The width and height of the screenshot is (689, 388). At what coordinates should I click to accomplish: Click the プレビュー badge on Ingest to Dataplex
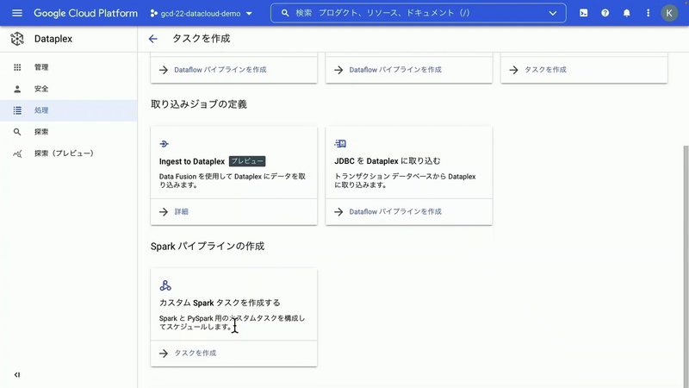247,161
